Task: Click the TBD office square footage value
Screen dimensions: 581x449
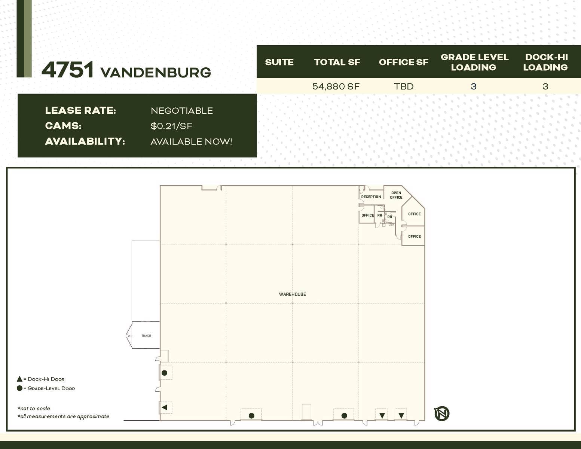Action: pyautogui.click(x=403, y=86)
